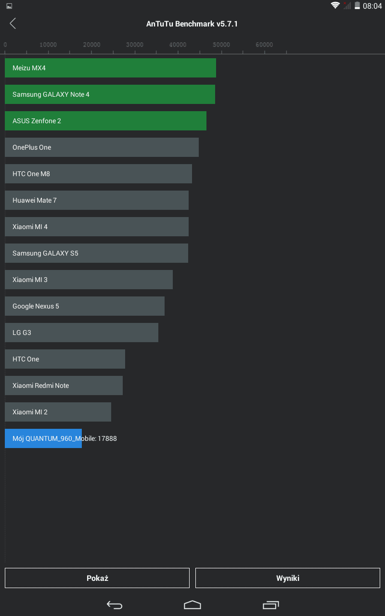
Task: Select the LG G3 score bar
Action: (81, 333)
